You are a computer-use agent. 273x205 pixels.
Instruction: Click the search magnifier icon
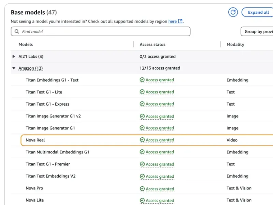tap(17, 31)
